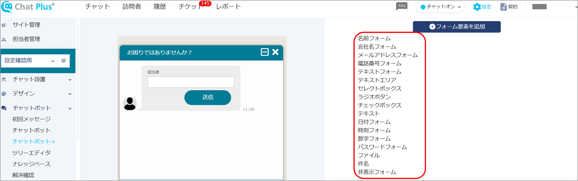Expand the チャット設置 section
The height and width of the screenshot is (181, 578).
[70, 80]
